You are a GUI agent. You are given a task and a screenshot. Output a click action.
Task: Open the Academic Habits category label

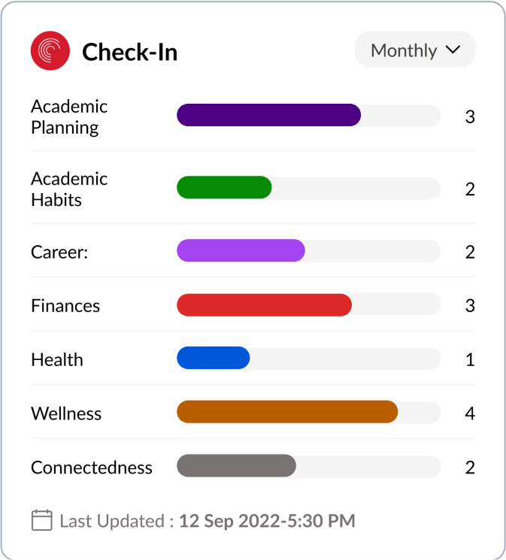(x=69, y=189)
